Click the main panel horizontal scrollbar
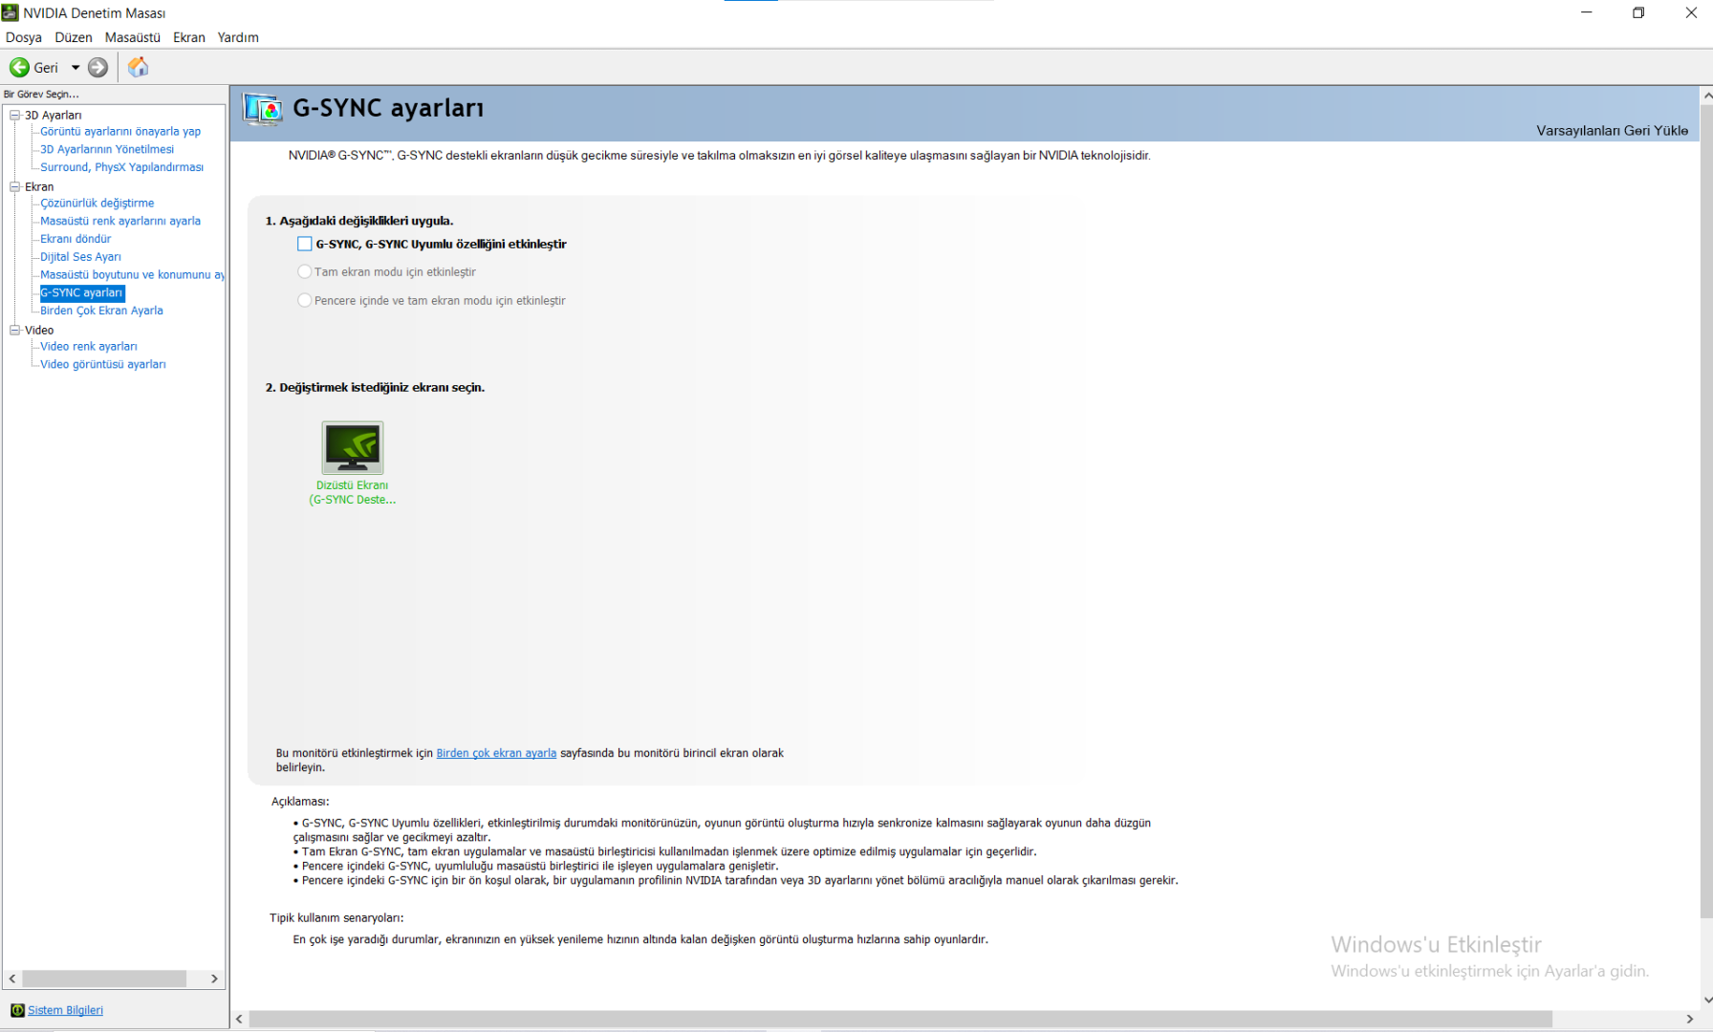The image size is (1713, 1032). coord(900,1020)
